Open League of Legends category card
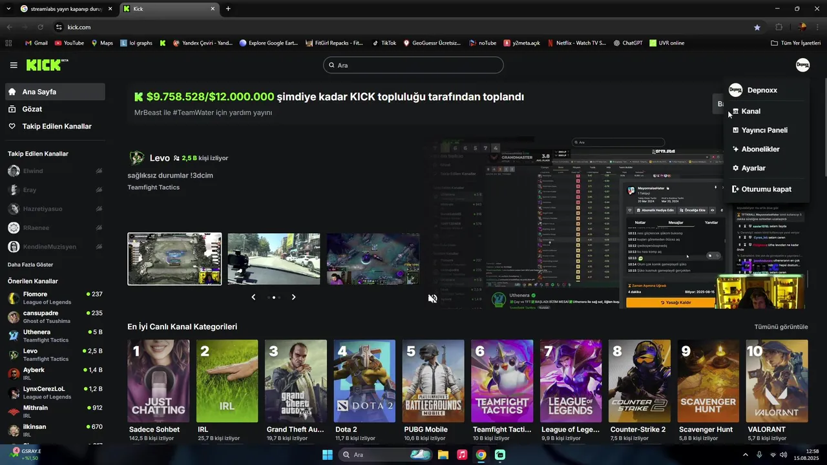The width and height of the screenshot is (827, 465). [x=571, y=381]
